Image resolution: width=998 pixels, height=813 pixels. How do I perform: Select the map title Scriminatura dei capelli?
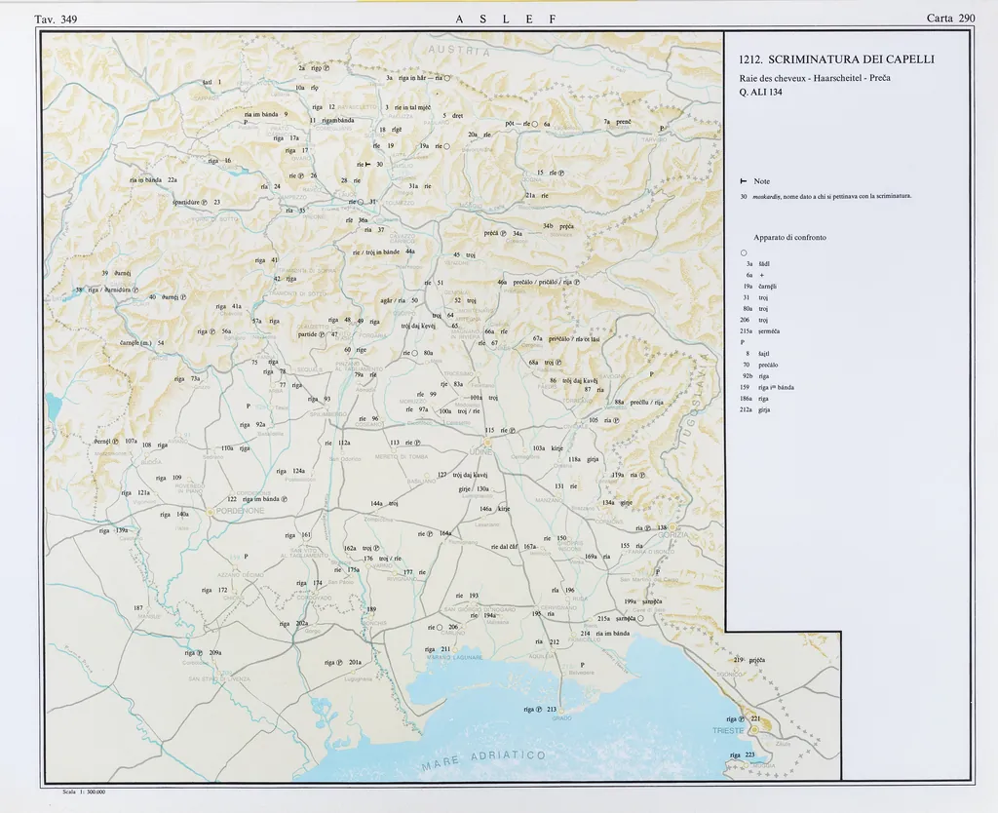click(x=836, y=59)
